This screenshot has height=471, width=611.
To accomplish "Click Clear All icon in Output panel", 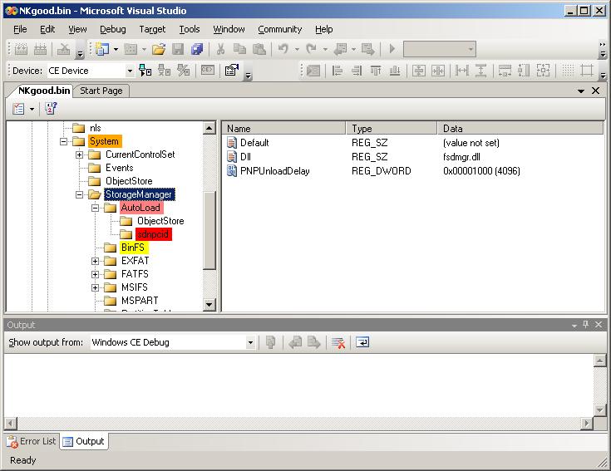I will tap(338, 342).
